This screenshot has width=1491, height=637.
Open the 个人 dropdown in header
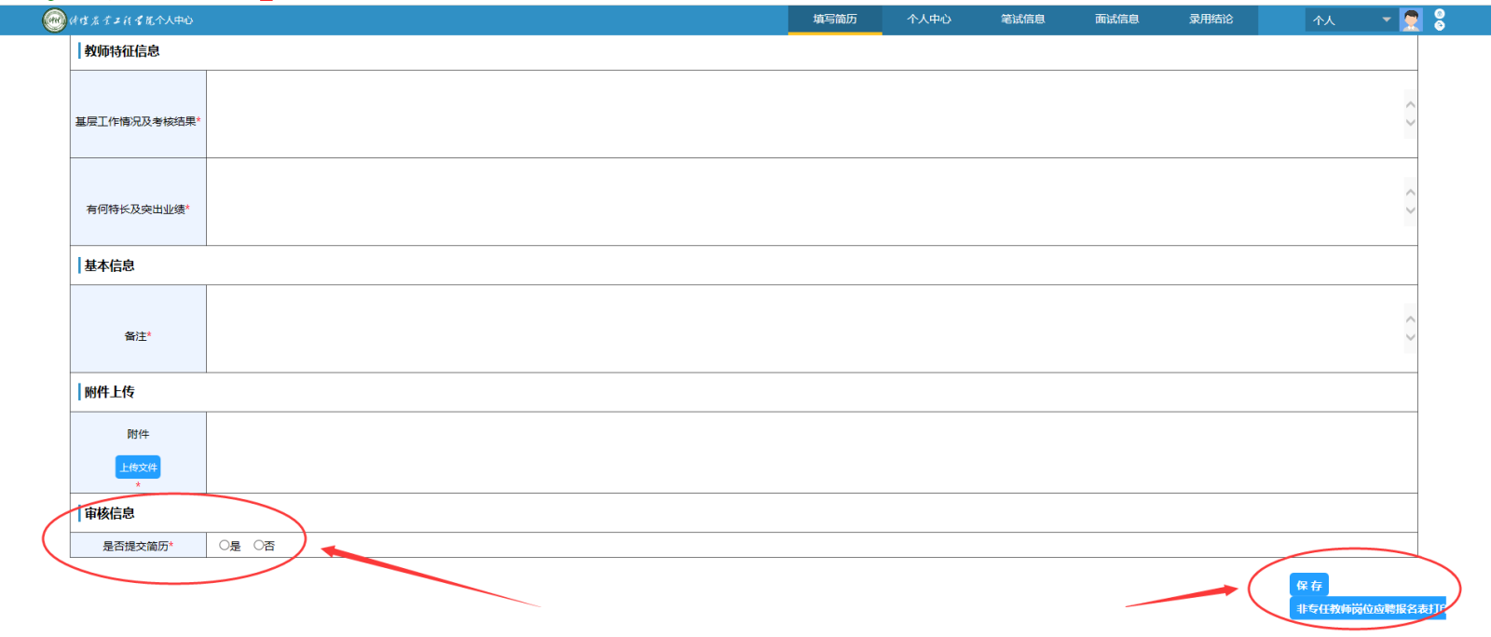pos(1350,20)
